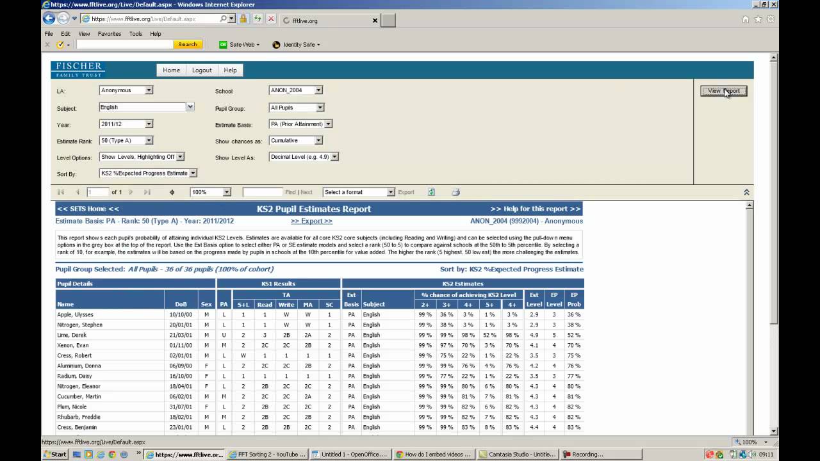Click the report Find text field
Image resolution: width=820 pixels, height=461 pixels.
click(x=263, y=192)
